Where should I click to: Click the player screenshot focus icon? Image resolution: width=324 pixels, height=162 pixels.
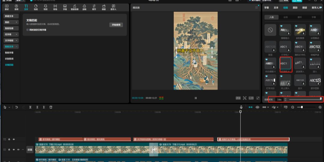pyautogui.click(x=245, y=98)
